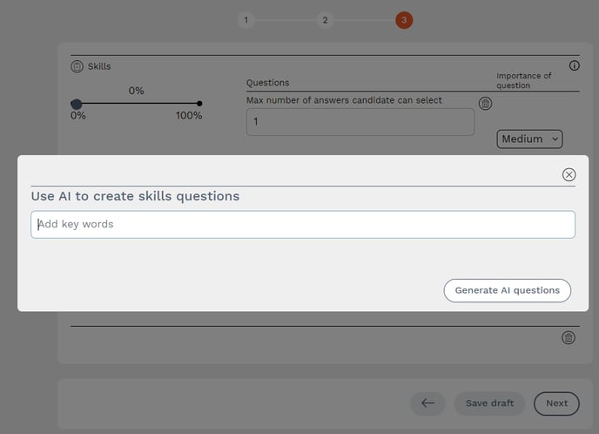Click the max number of answers field
The height and width of the screenshot is (434, 599).
[360, 122]
